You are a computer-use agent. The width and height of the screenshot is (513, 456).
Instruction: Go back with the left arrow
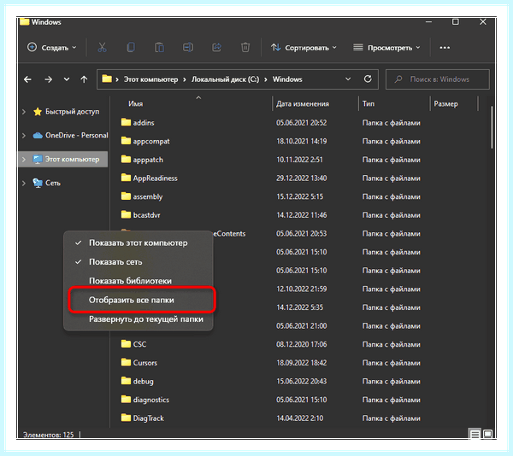pyautogui.click(x=28, y=79)
